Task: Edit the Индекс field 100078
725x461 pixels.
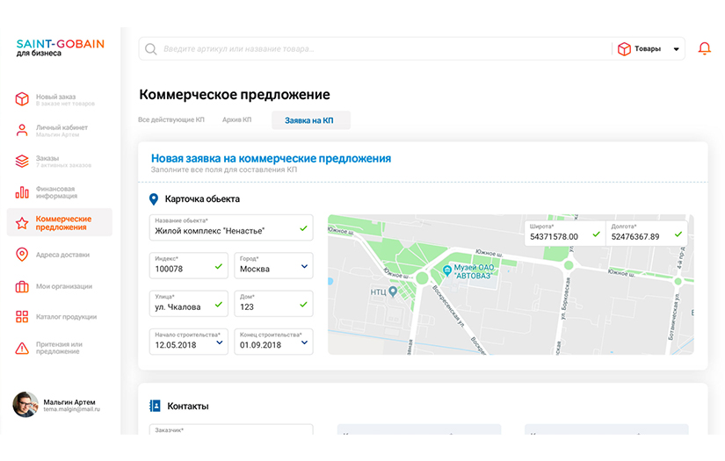Action: pyautogui.click(x=189, y=265)
